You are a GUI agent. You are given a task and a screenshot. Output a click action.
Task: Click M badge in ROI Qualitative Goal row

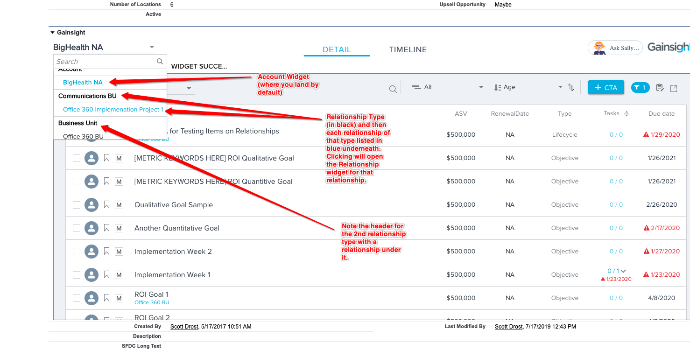[119, 158]
